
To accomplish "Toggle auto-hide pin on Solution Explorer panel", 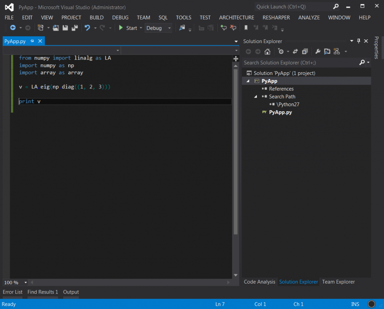I will [358, 41].
